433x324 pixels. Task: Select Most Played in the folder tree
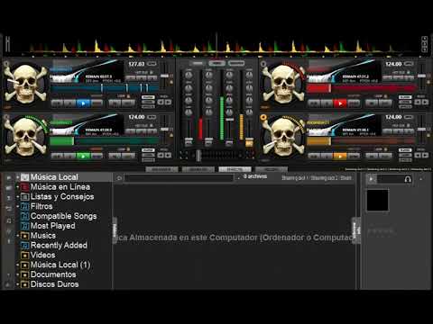click(x=53, y=226)
